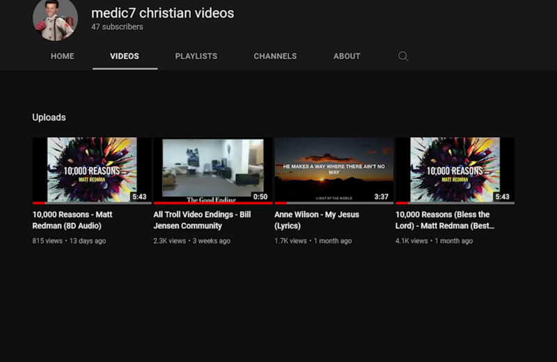
Task: Click title 'Anne Wilson - My Jesus (Lyrics)'
Action: (x=317, y=220)
